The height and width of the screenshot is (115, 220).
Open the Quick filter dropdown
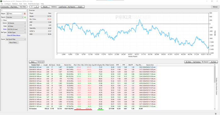pos(16,39)
